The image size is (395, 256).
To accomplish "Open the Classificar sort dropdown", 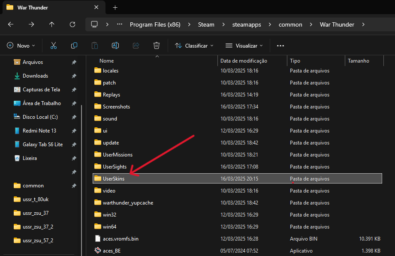I will [194, 45].
